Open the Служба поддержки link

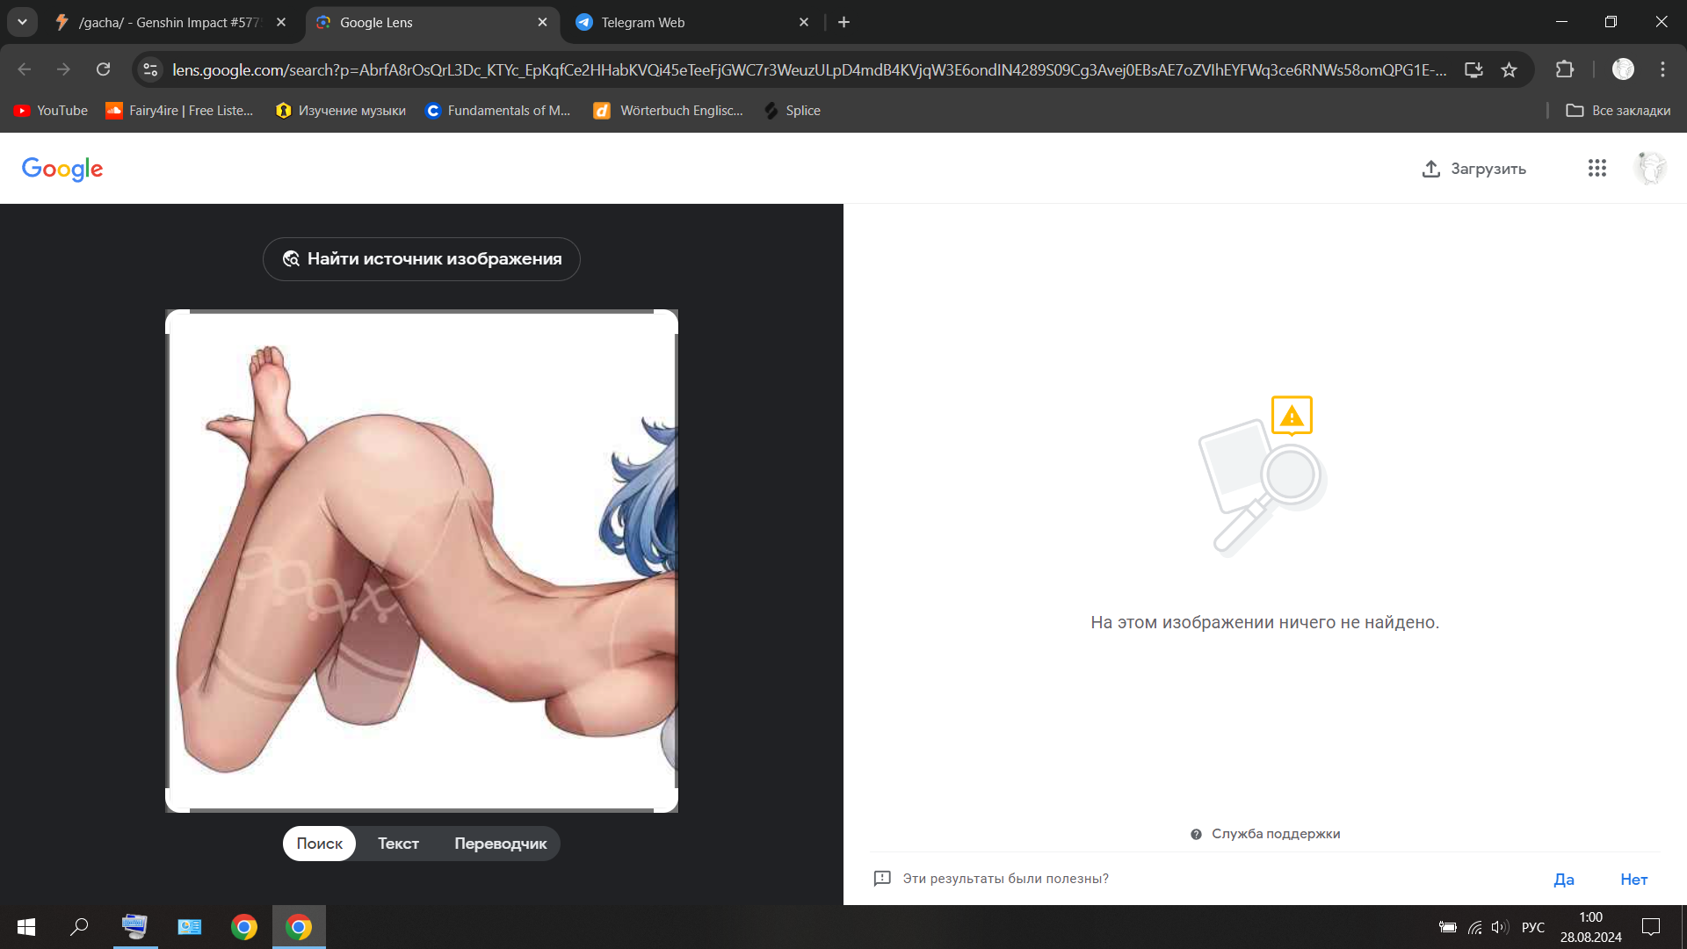click(1274, 834)
